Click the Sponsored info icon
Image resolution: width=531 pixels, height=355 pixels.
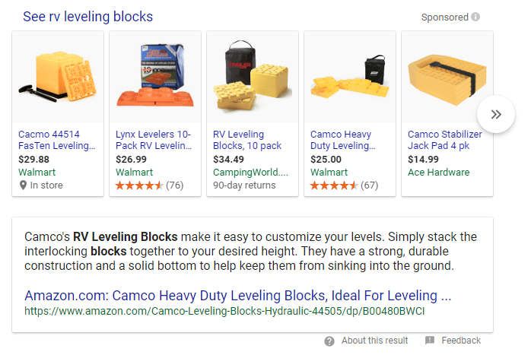pos(475,17)
